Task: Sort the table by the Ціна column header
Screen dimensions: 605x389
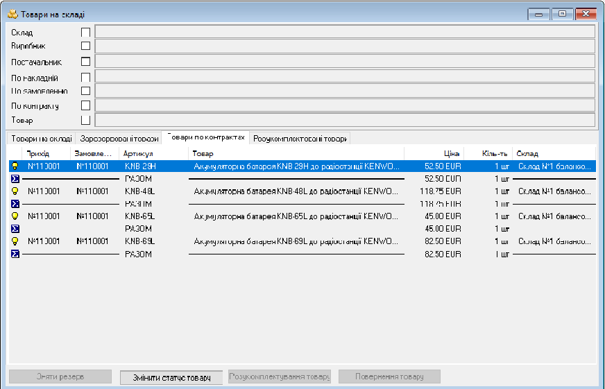Action: pyautogui.click(x=434, y=153)
